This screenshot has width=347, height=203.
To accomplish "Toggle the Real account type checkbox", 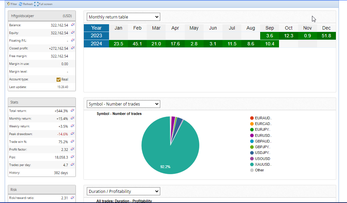I will [x=59, y=80].
